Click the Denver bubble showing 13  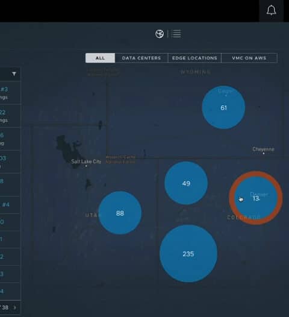pyautogui.click(x=256, y=198)
